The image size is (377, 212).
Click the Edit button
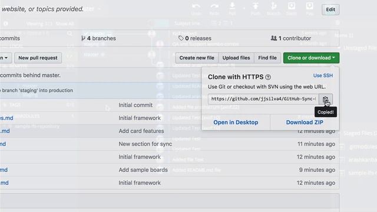coord(330,9)
